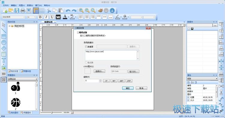The height and width of the screenshot is (118, 225).
Task: Rotate object 90 degrees icon
Action: [221, 111]
